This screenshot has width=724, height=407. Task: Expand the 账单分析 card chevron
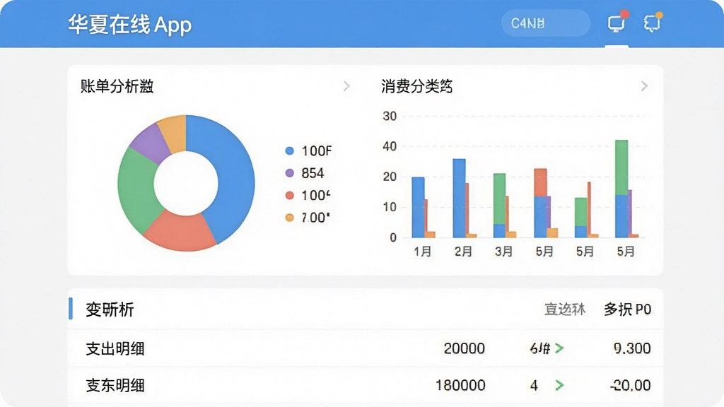[x=346, y=86]
